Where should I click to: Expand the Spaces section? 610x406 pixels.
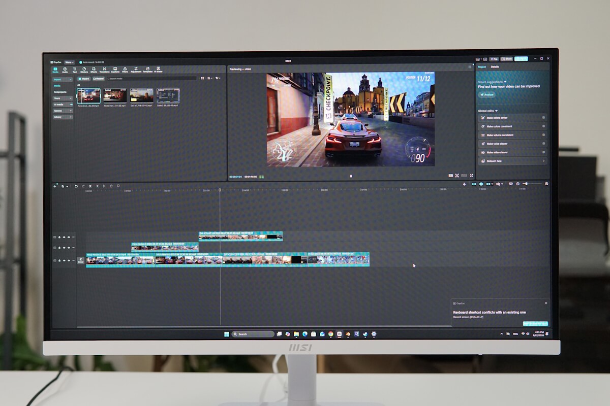pyautogui.click(x=63, y=111)
